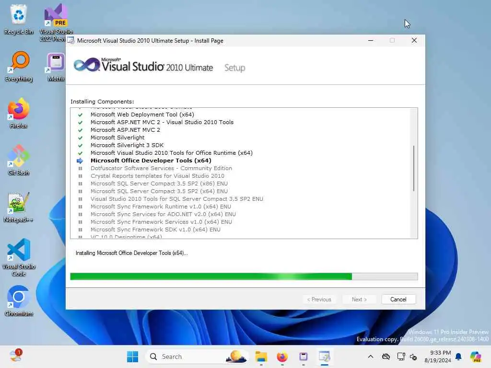Open the muted volume tray icon

[x=413, y=356]
